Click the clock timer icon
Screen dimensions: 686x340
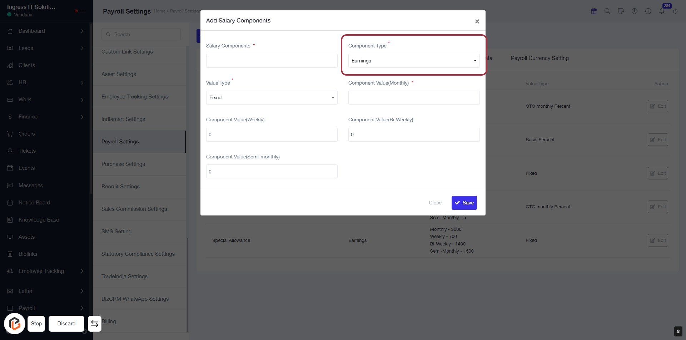[635, 11]
